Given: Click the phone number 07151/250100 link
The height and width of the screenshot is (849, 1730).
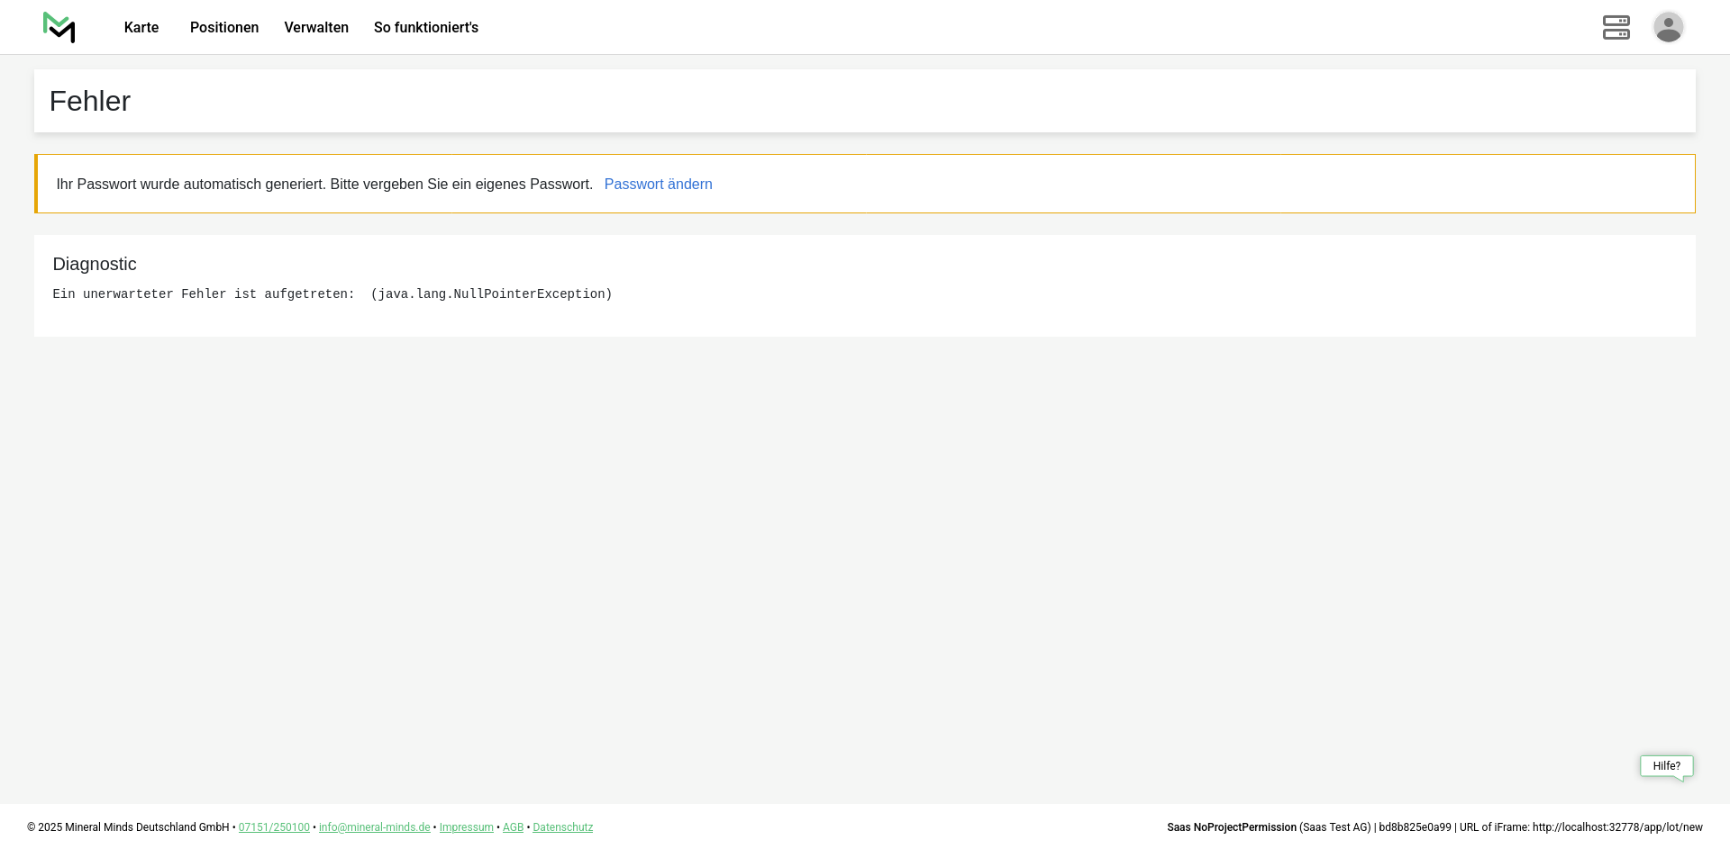Looking at the screenshot, I should pyautogui.click(x=274, y=827).
